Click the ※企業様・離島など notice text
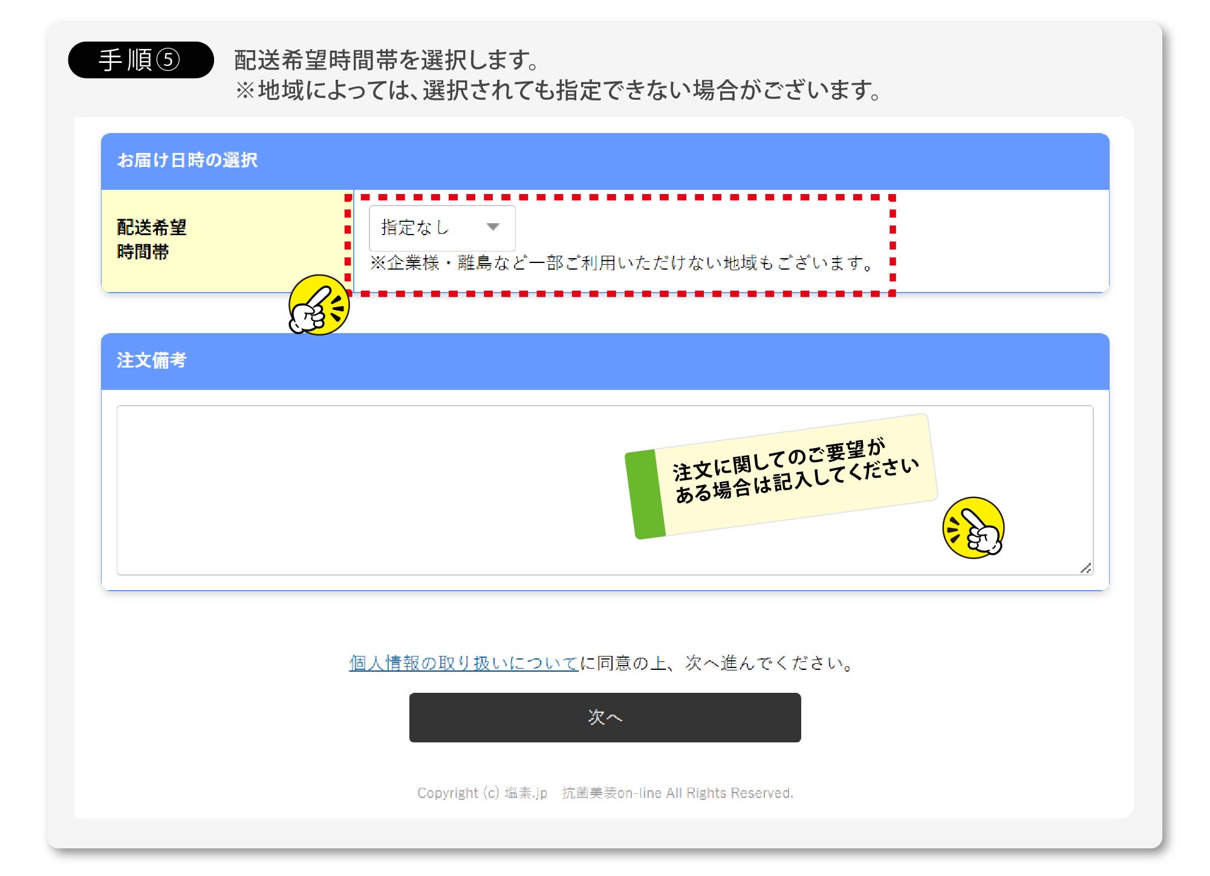The height and width of the screenshot is (876, 1210). point(621,264)
